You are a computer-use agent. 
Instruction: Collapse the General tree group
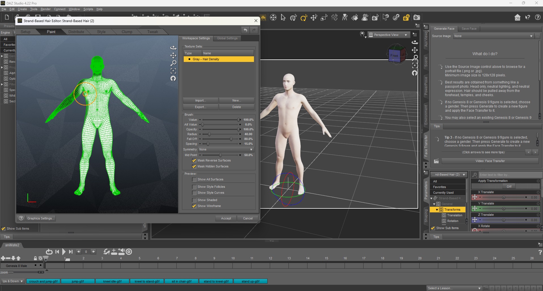434,204
